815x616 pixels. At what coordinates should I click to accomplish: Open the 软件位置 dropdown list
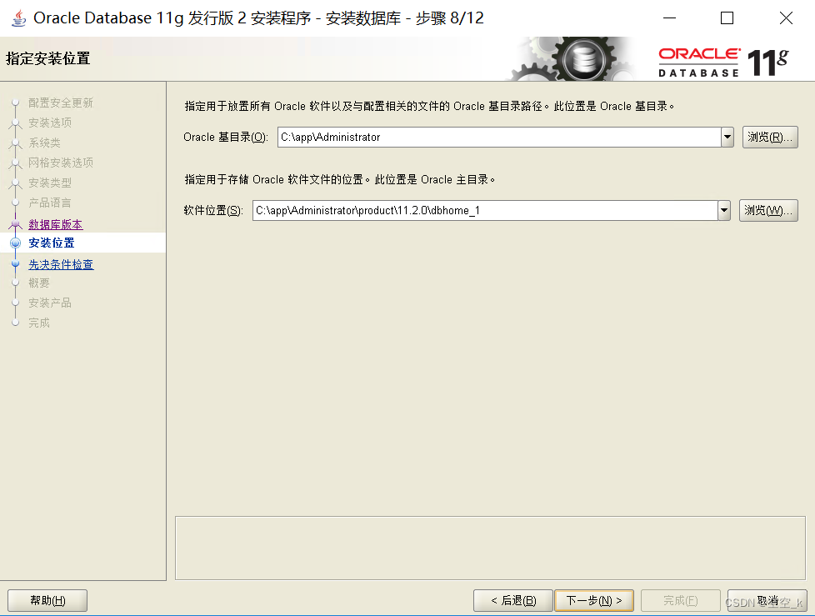[724, 210]
